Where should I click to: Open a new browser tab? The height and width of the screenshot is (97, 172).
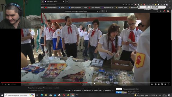pyautogui.click(x=67, y=1)
